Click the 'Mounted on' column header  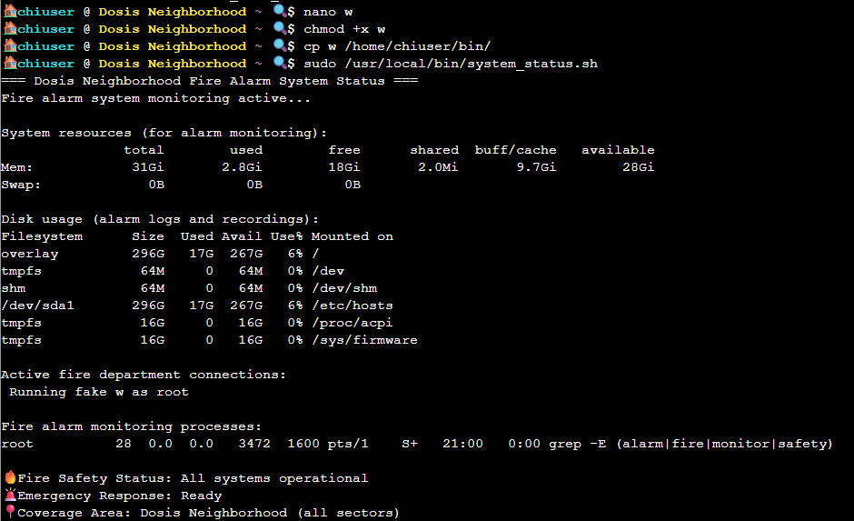pos(353,236)
